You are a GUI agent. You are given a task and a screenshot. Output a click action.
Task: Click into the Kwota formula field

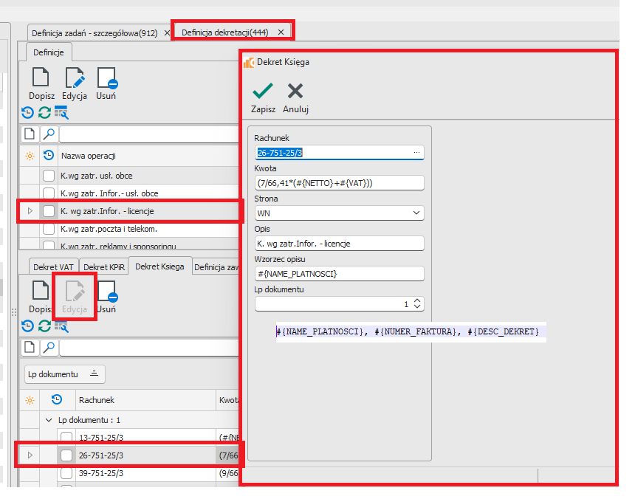pyautogui.click(x=339, y=183)
